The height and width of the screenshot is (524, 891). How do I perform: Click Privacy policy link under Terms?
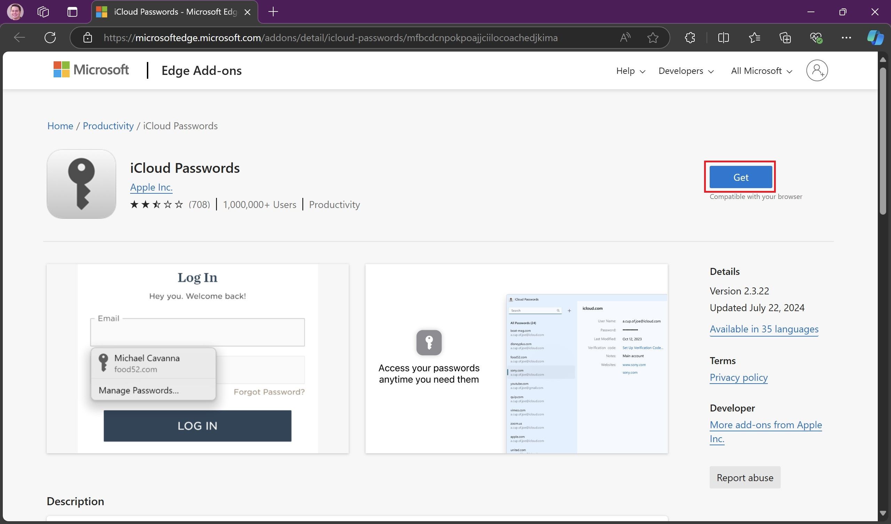tap(738, 377)
